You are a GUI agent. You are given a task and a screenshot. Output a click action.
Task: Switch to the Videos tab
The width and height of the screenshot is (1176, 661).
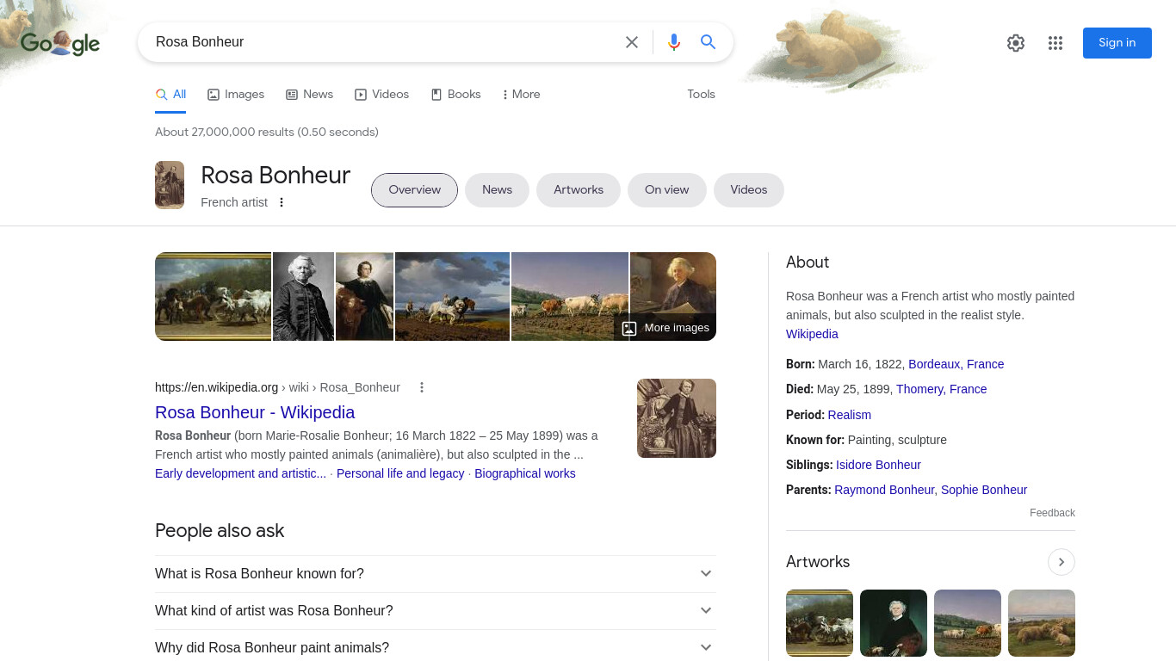(381, 95)
